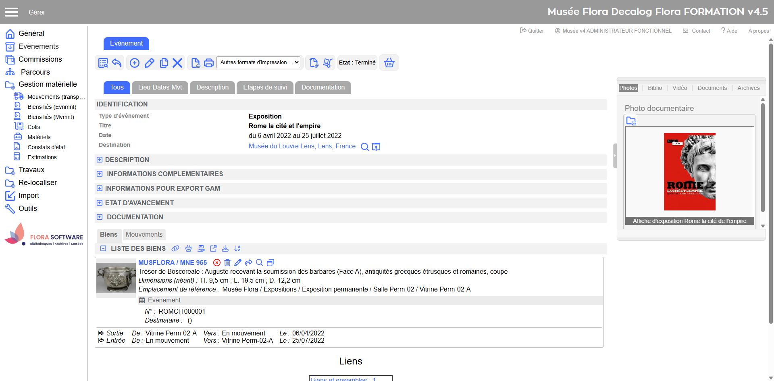Click the link chain icon in Liste des biens

pyautogui.click(x=175, y=249)
